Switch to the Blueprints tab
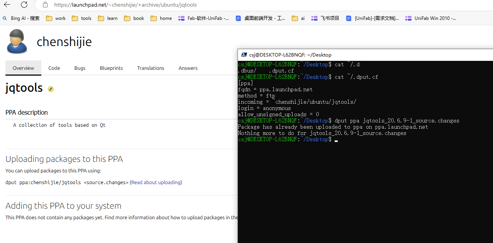 (111, 68)
